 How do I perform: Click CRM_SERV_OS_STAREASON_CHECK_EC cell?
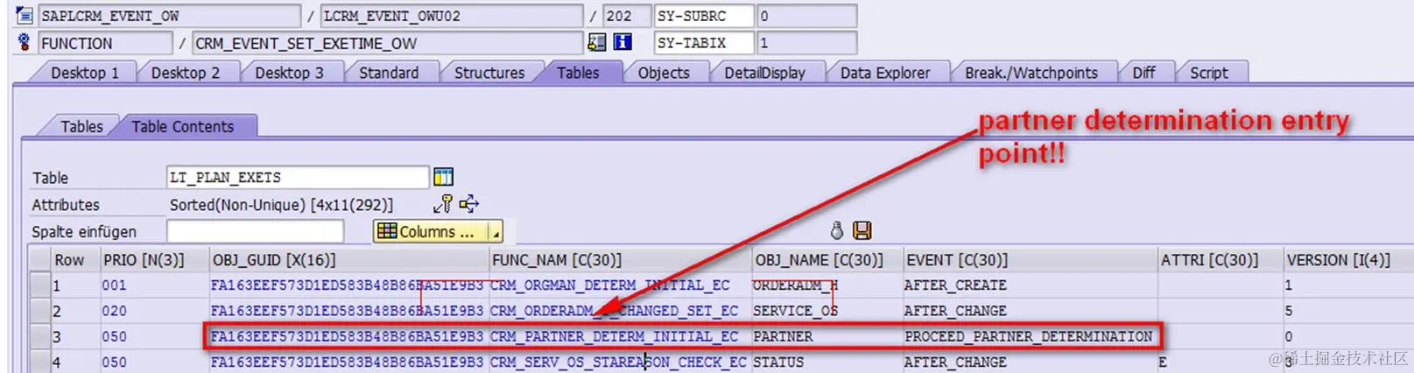(618, 362)
